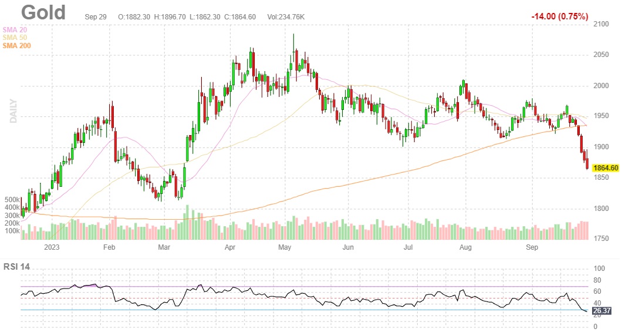Click the 2050 price axis label
Viewport: 622px width, 332px height.
click(x=601, y=55)
